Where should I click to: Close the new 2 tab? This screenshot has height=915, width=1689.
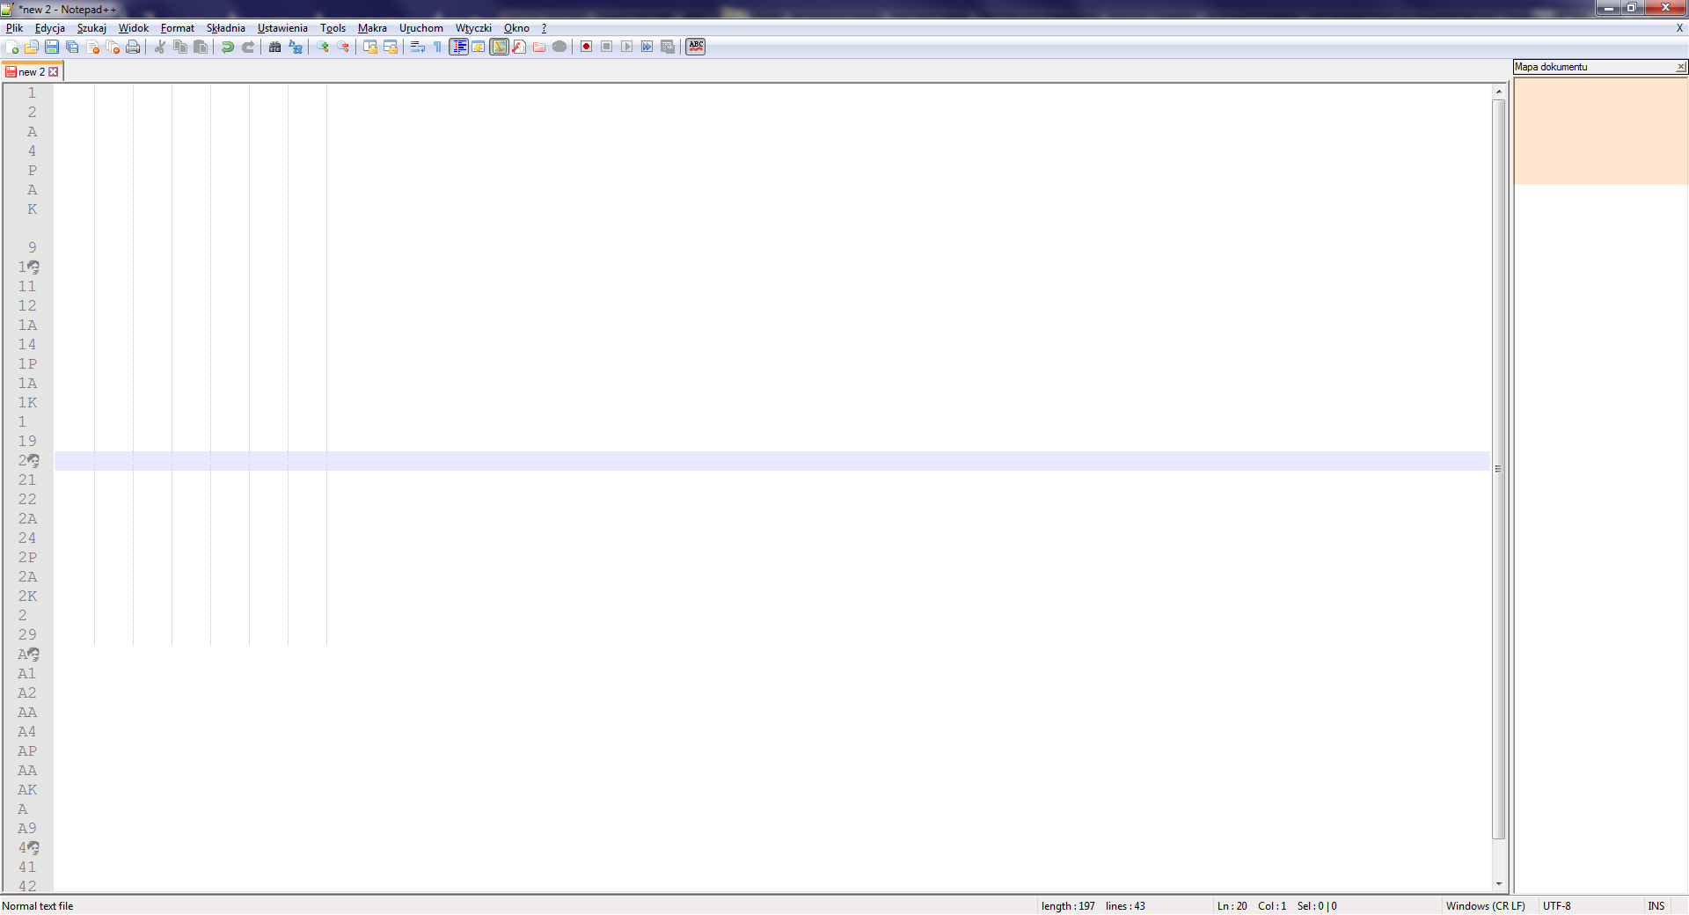coord(54,72)
